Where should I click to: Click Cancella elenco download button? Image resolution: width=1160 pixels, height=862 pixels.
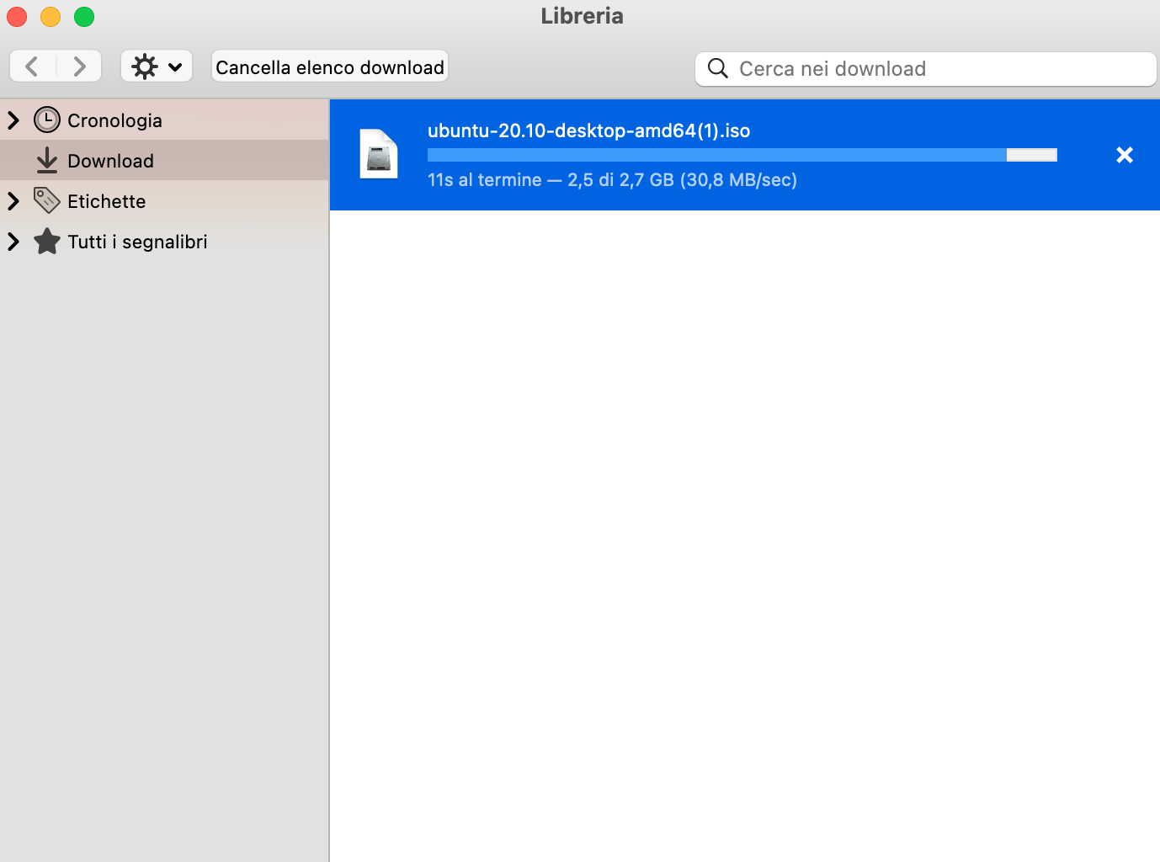pyautogui.click(x=330, y=67)
